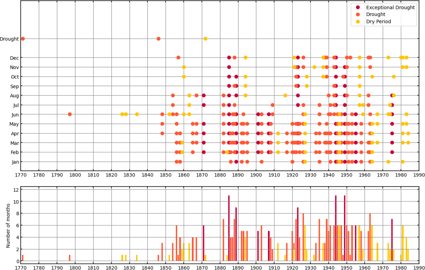Click the 'Number of months' axis title
This screenshot has width=425, height=270.
pos(8,224)
